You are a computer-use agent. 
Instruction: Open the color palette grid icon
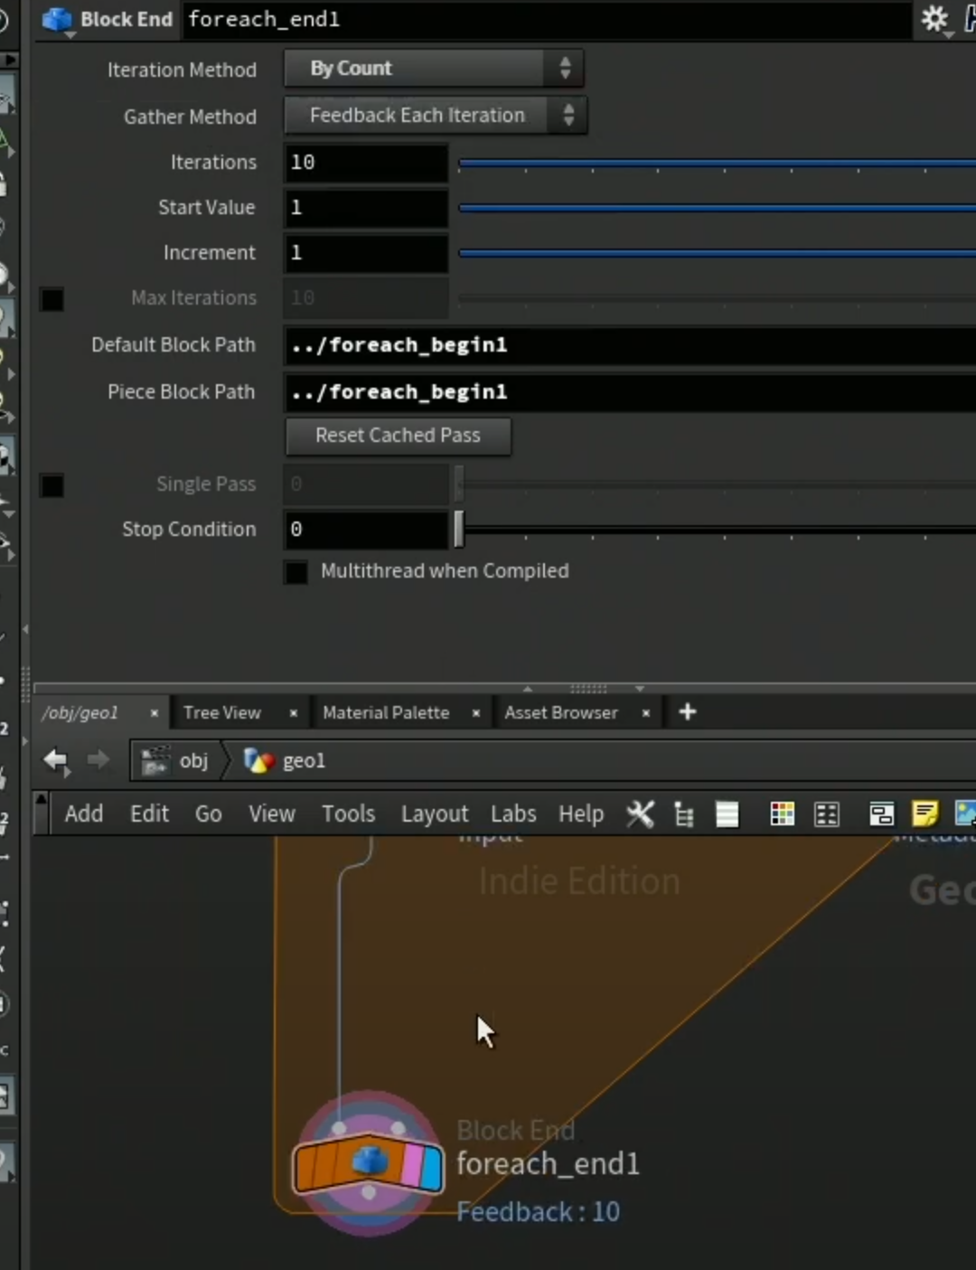(783, 814)
